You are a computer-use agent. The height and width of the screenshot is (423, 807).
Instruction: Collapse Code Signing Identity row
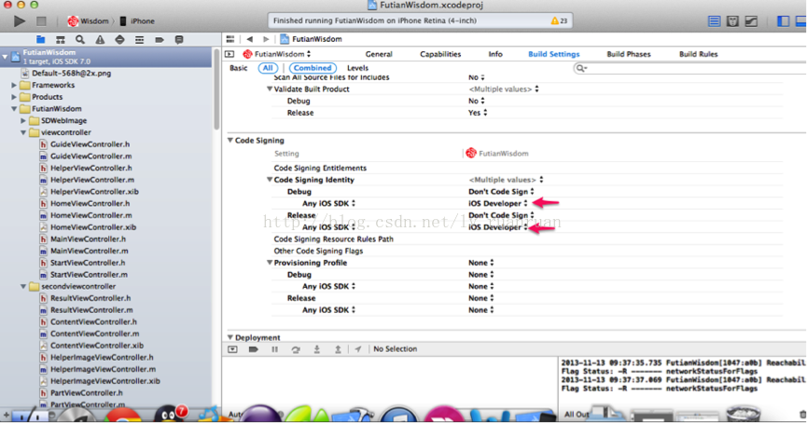pyautogui.click(x=270, y=180)
